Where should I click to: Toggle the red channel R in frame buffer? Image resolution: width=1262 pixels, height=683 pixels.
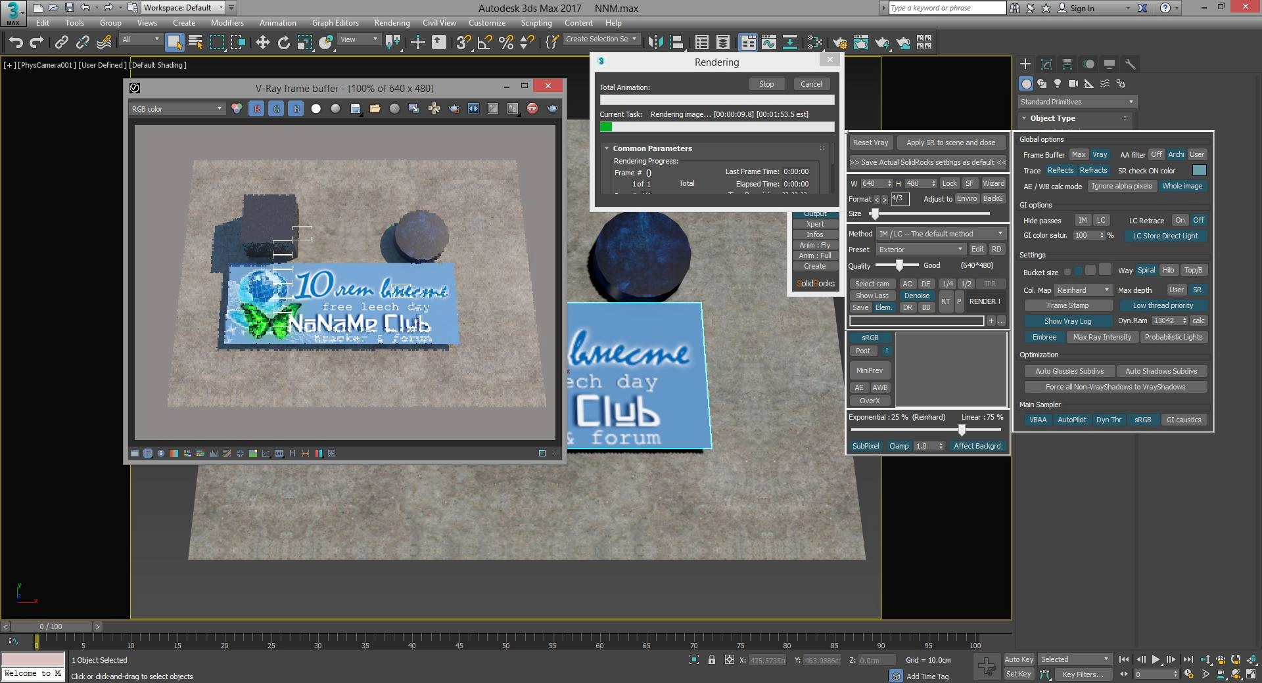pyautogui.click(x=257, y=109)
